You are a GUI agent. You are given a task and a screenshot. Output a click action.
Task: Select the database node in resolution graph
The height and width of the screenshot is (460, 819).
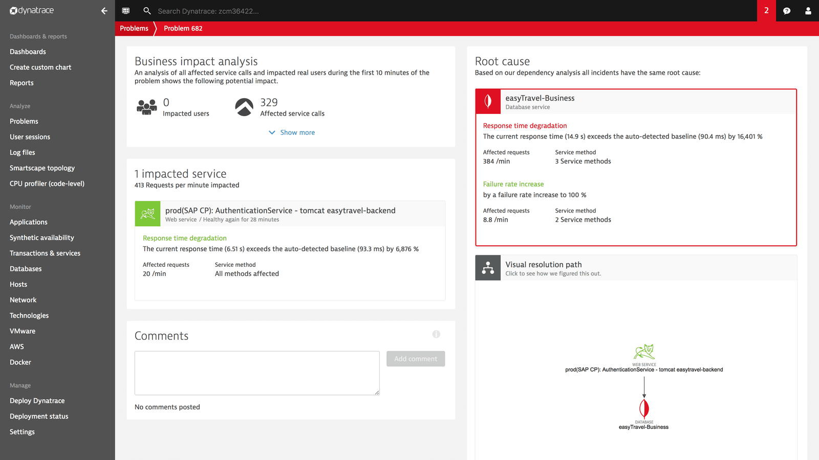(x=644, y=409)
